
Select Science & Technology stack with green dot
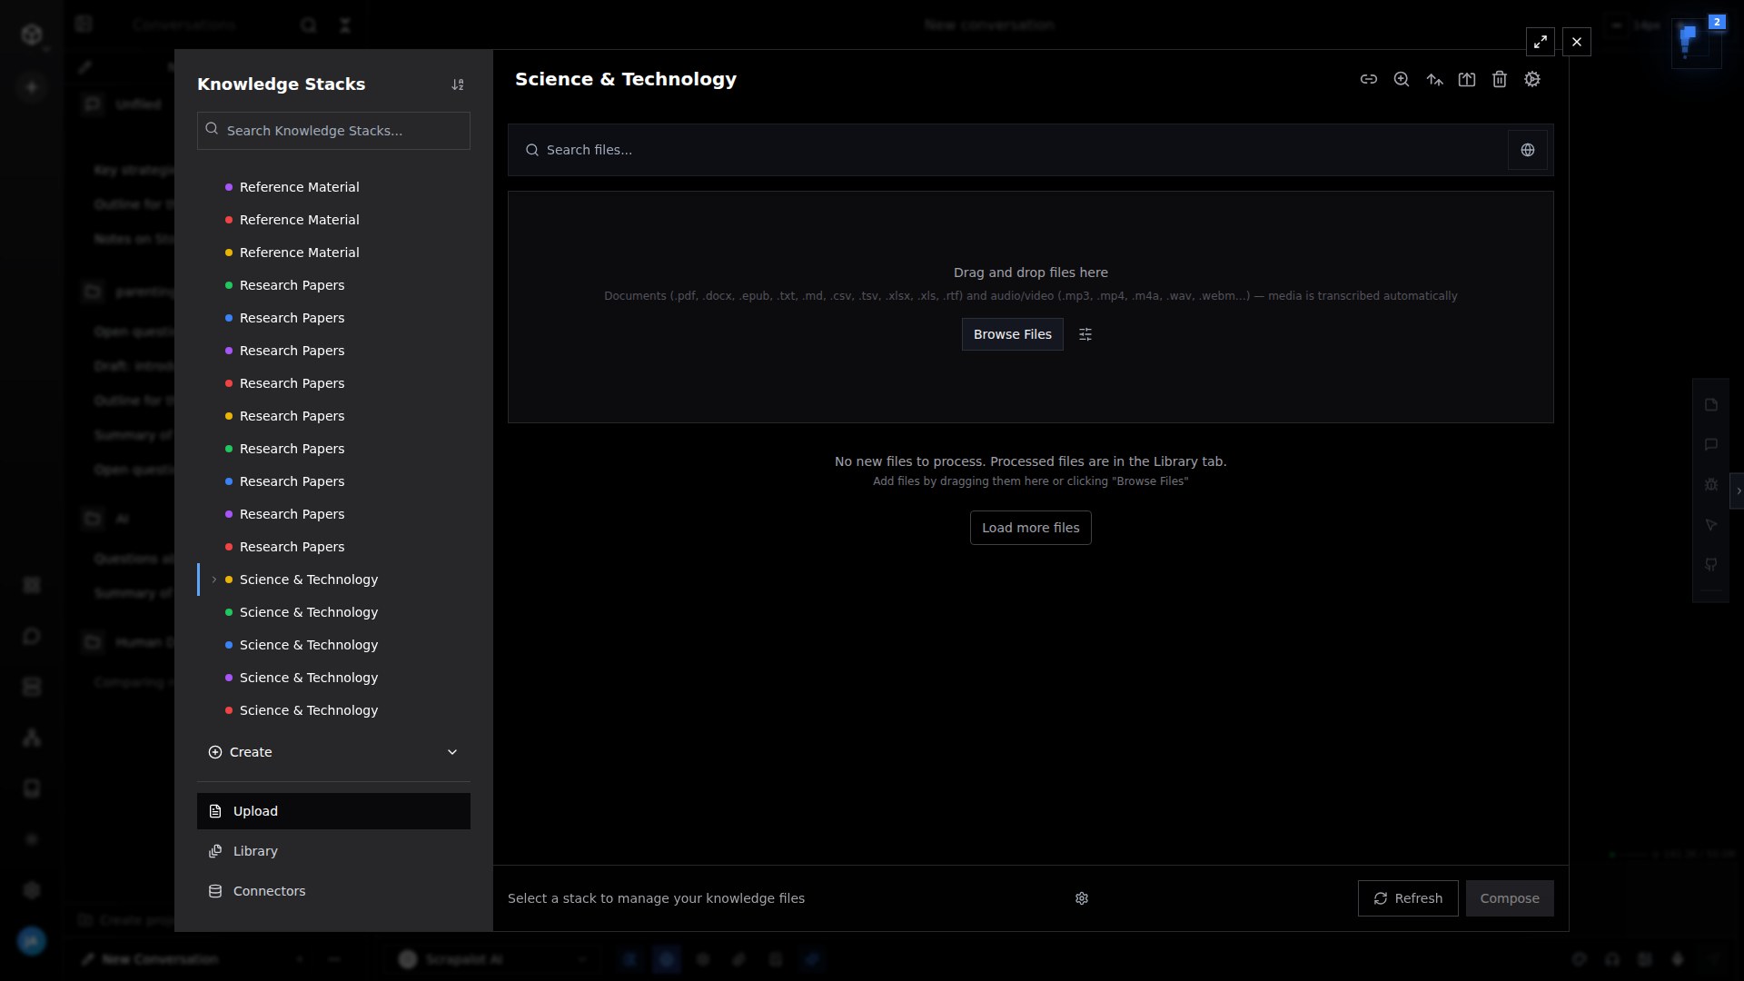tap(333, 612)
